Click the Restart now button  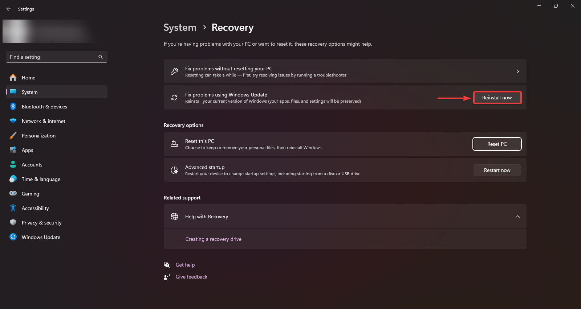click(497, 170)
